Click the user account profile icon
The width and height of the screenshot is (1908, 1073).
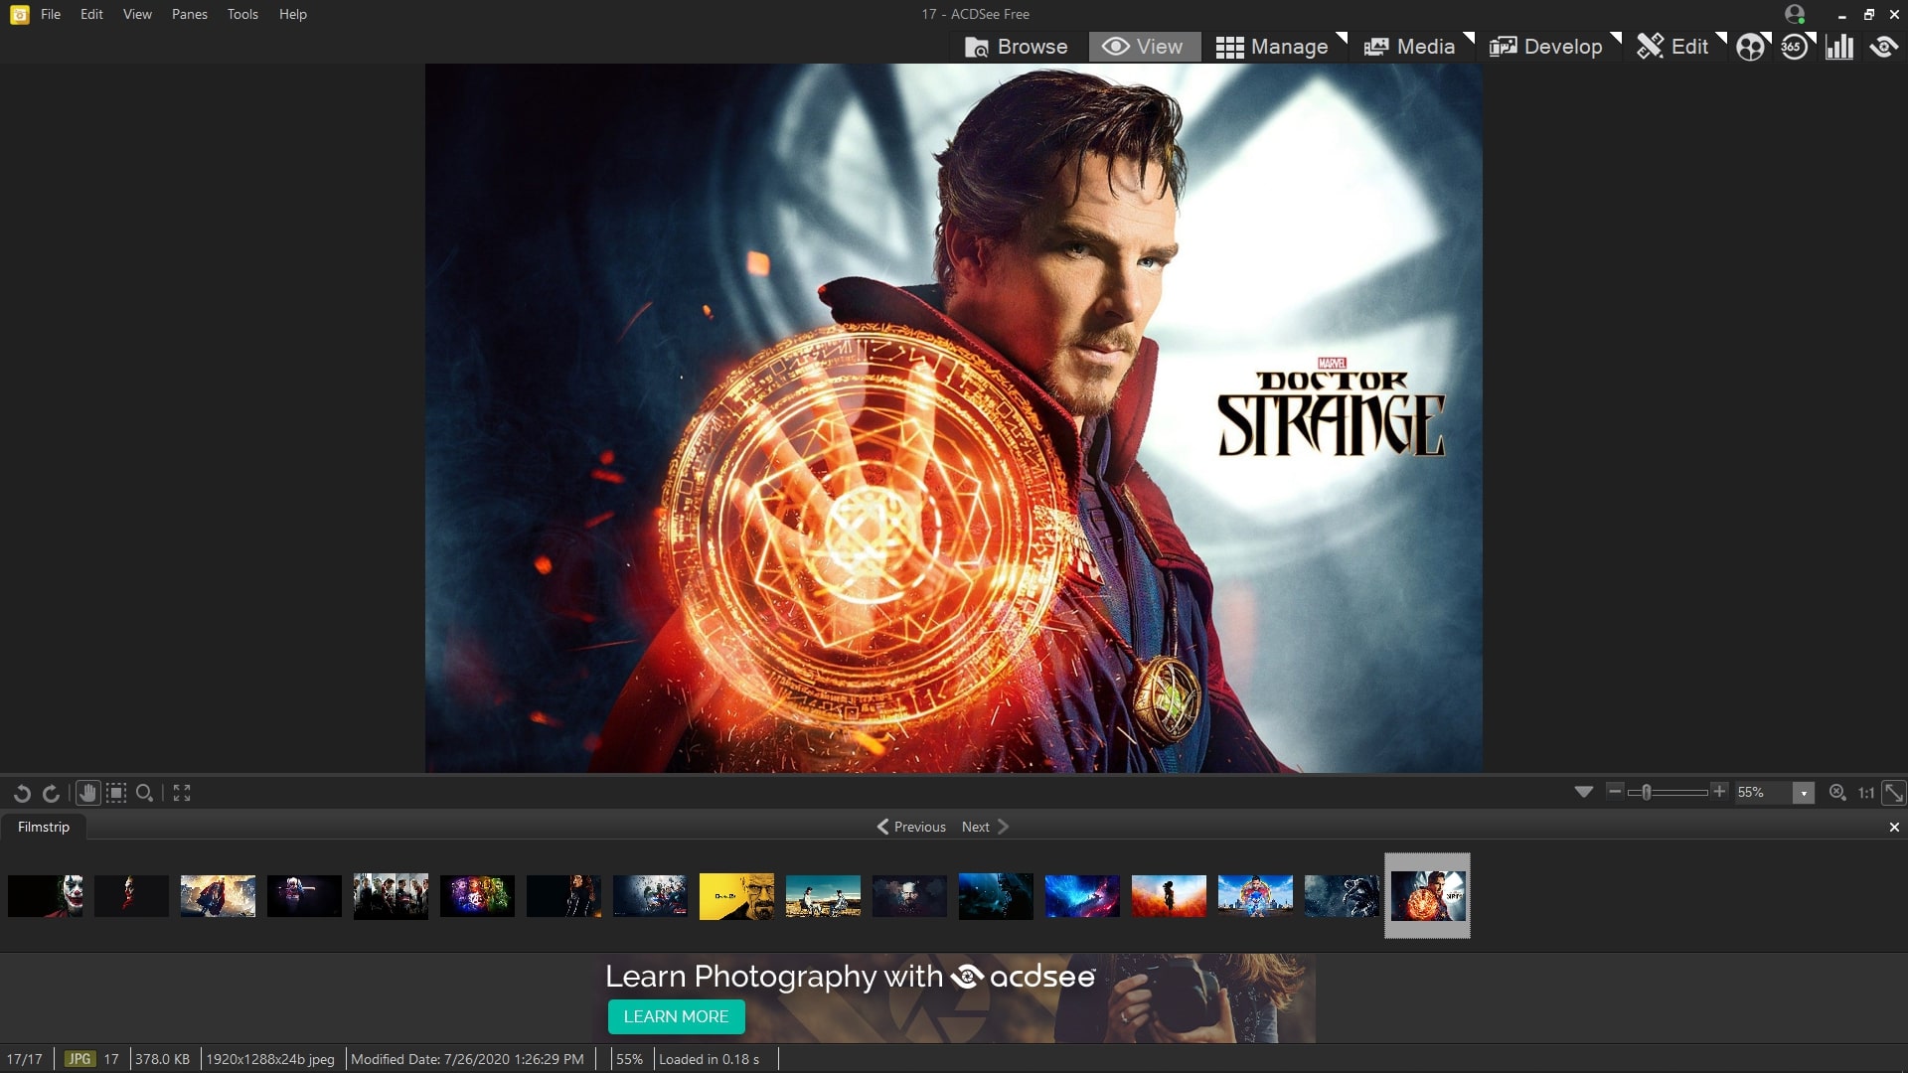1795,14
